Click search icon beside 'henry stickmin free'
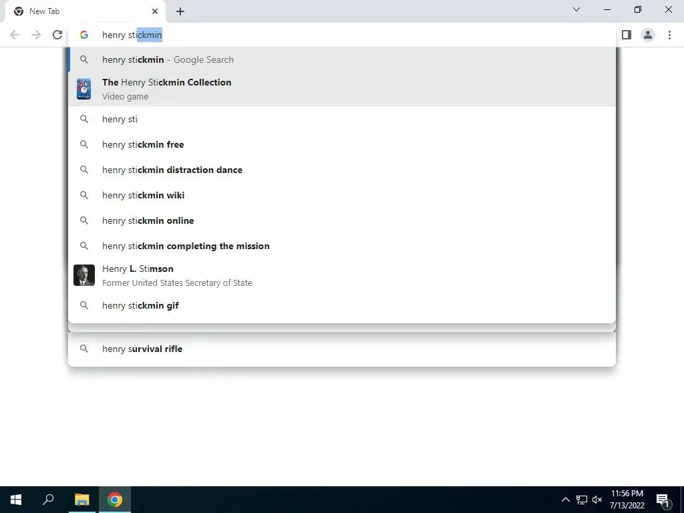 coord(84,144)
